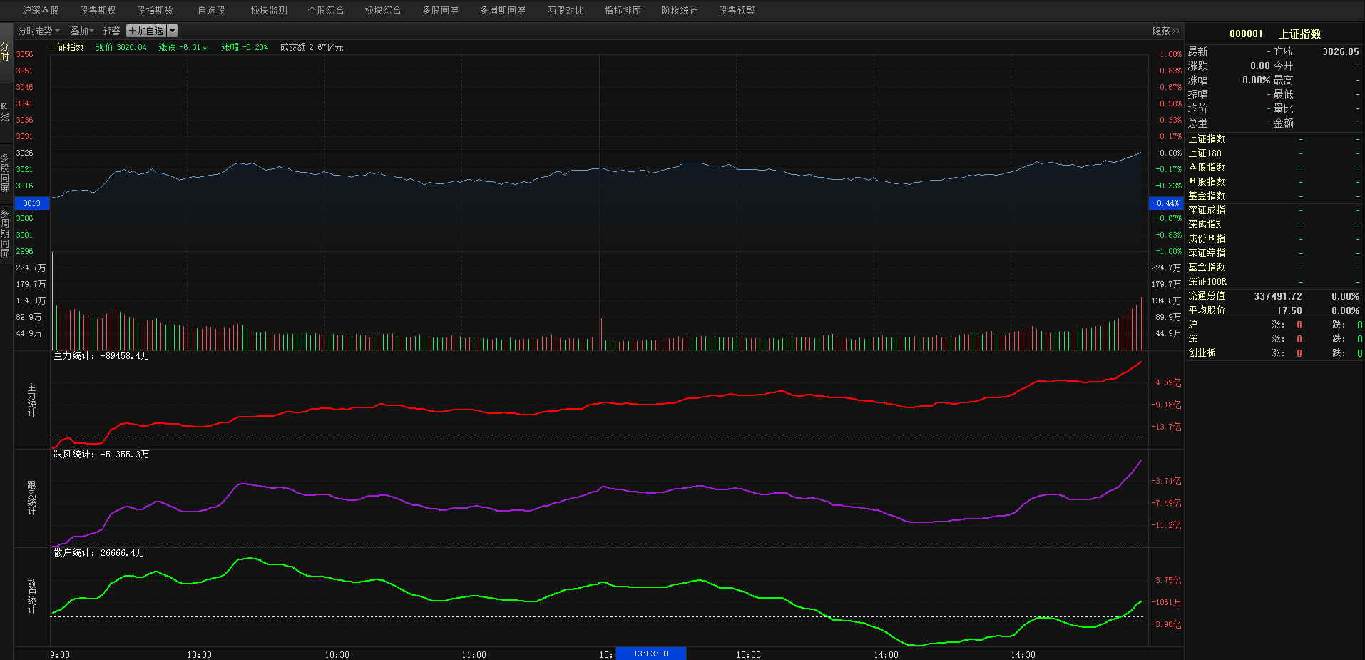The image size is (1365, 660).
Task: Select the 深证成指 row
Action: (x=1274, y=210)
